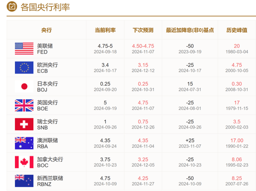The width and height of the screenshot is (256, 191).
Task: Click BOC current rate 3.75
Action: 105,159
